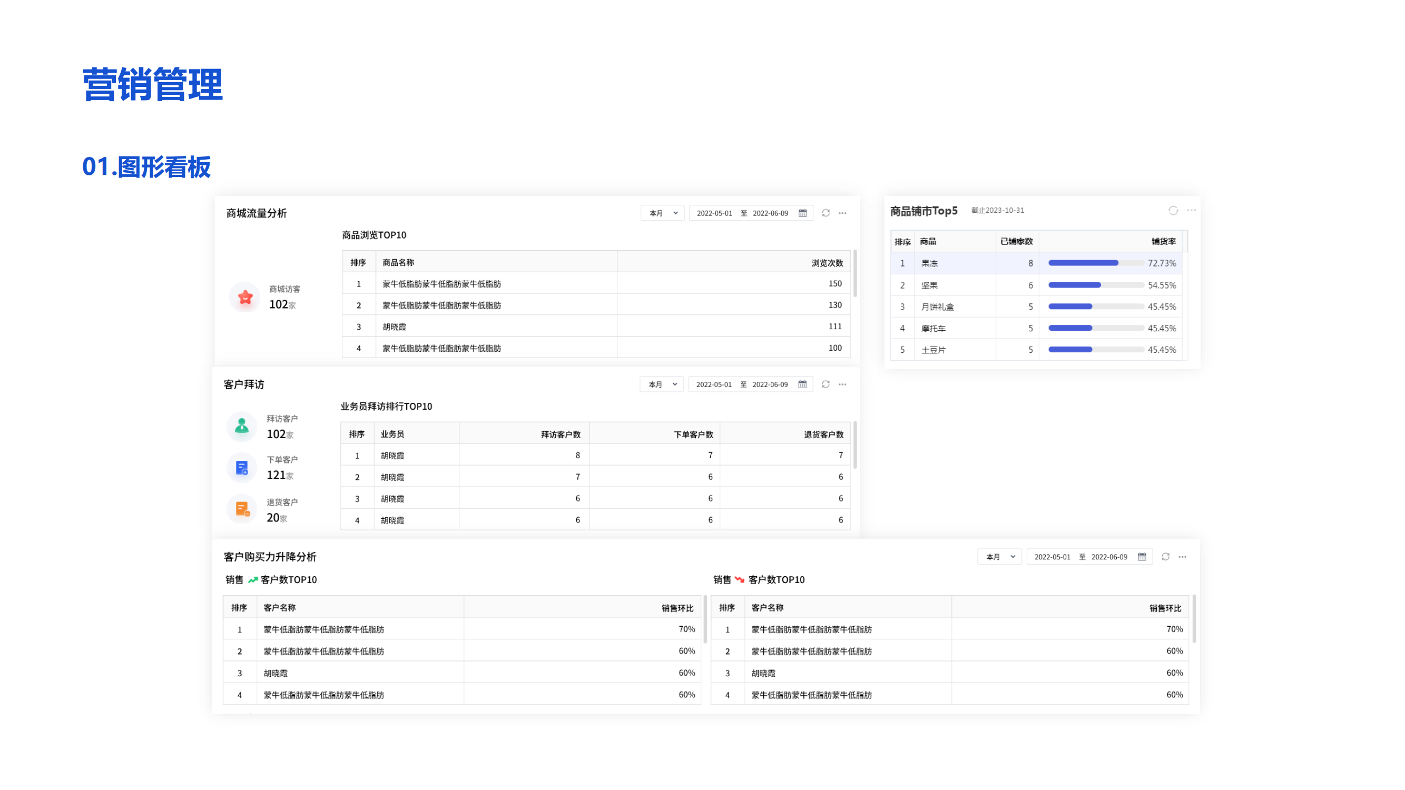Click the red star 商城访客 icon
The height and width of the screenshot is (790, 1405).
click(245, 297)
